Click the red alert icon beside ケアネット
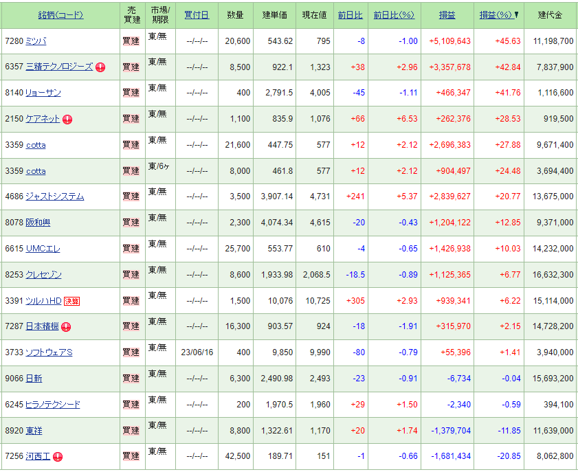Screen dimensions: 578x472 67,120
